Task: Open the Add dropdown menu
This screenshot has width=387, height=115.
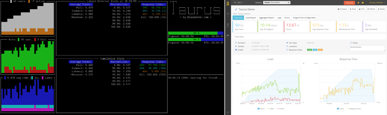Action: tap(238, 3)
